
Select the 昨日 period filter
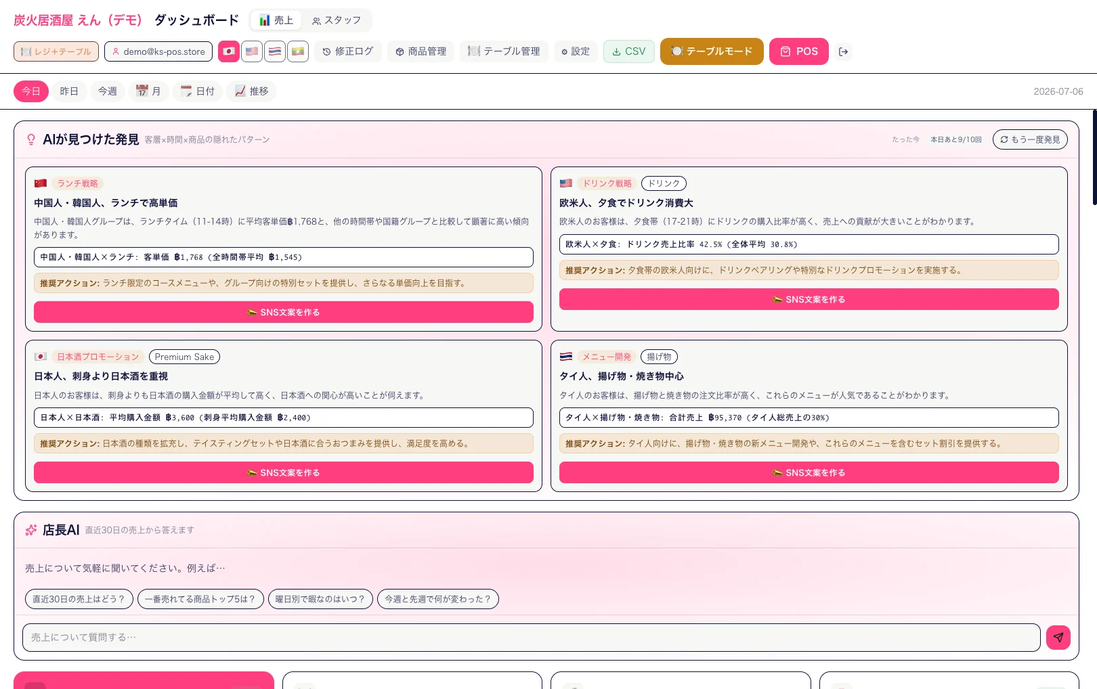69,91
